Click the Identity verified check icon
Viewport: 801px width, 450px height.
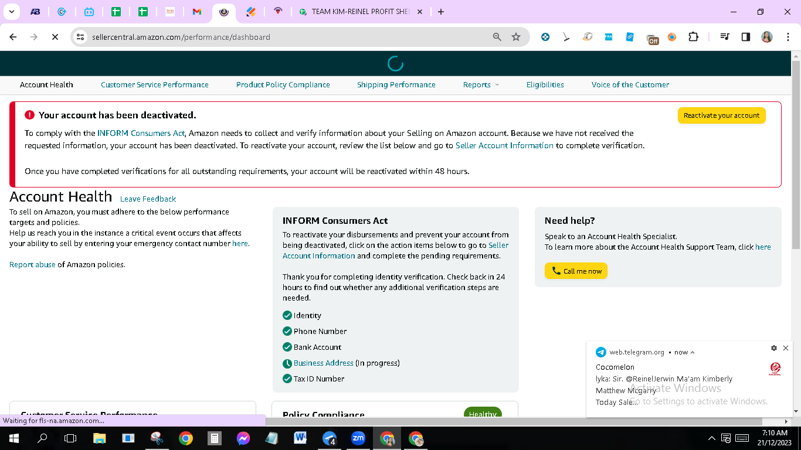pyautogui.click(x=287, y=315)
